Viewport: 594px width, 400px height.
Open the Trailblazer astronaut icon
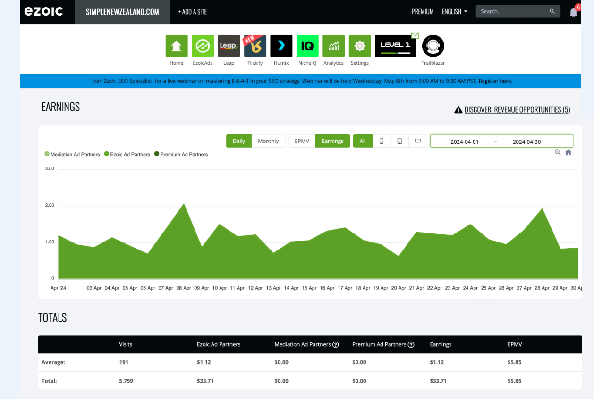pos(433,46)
